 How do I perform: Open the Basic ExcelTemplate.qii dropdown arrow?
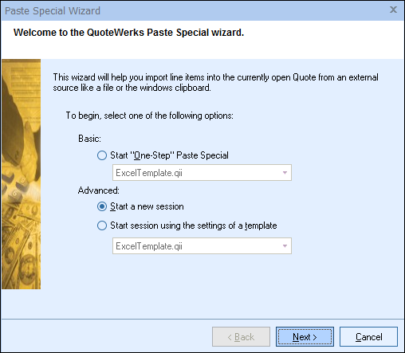pos(285,173)
